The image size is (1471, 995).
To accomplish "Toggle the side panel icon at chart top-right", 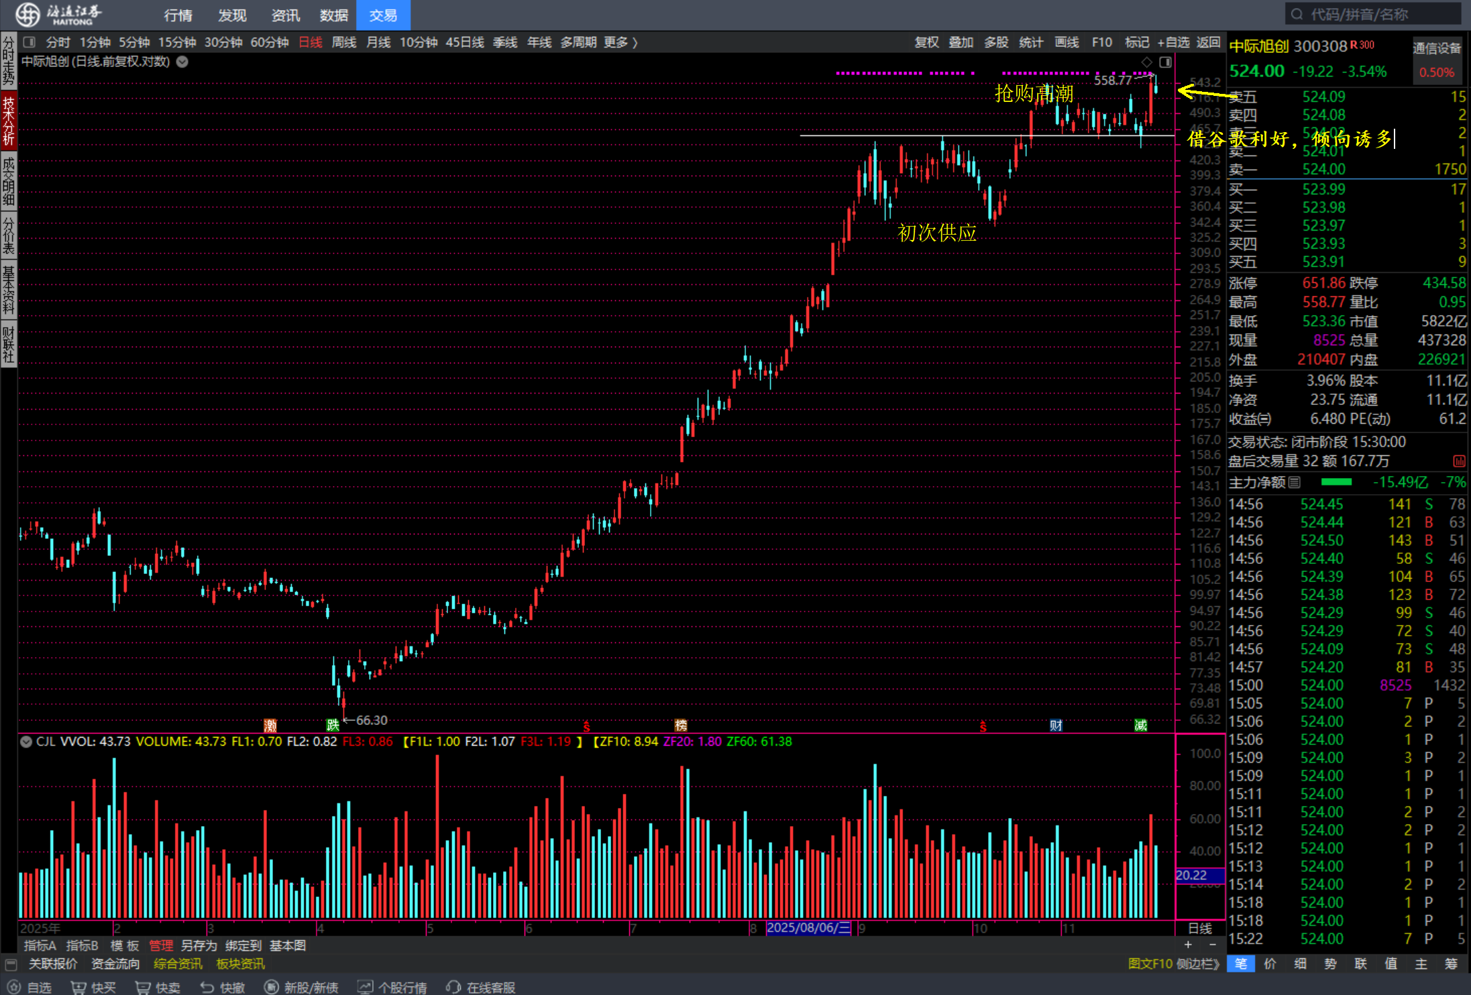I will pyautogui.click(x=1166, y=62).
